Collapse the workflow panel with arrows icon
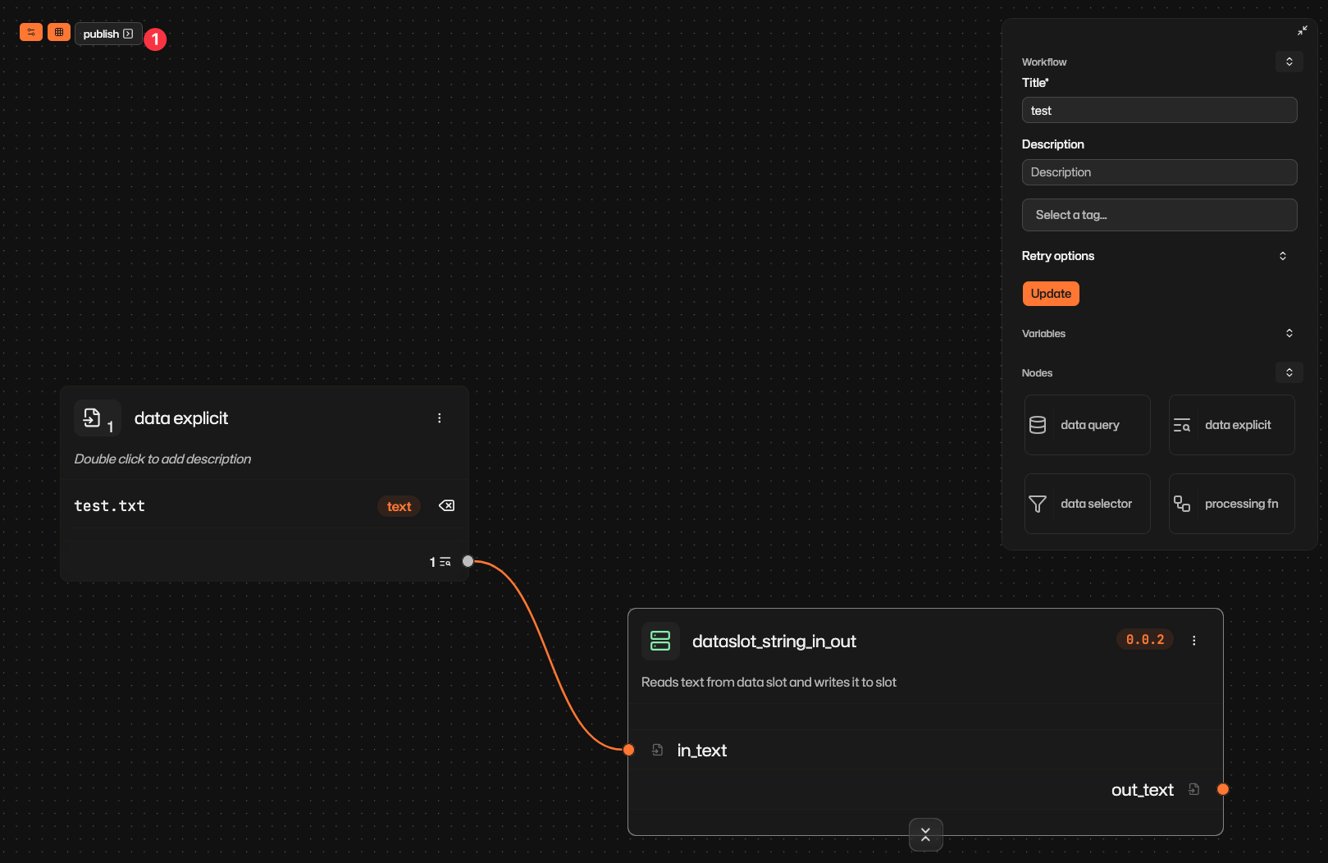1328x863 pixels. tap(1302, 30)
